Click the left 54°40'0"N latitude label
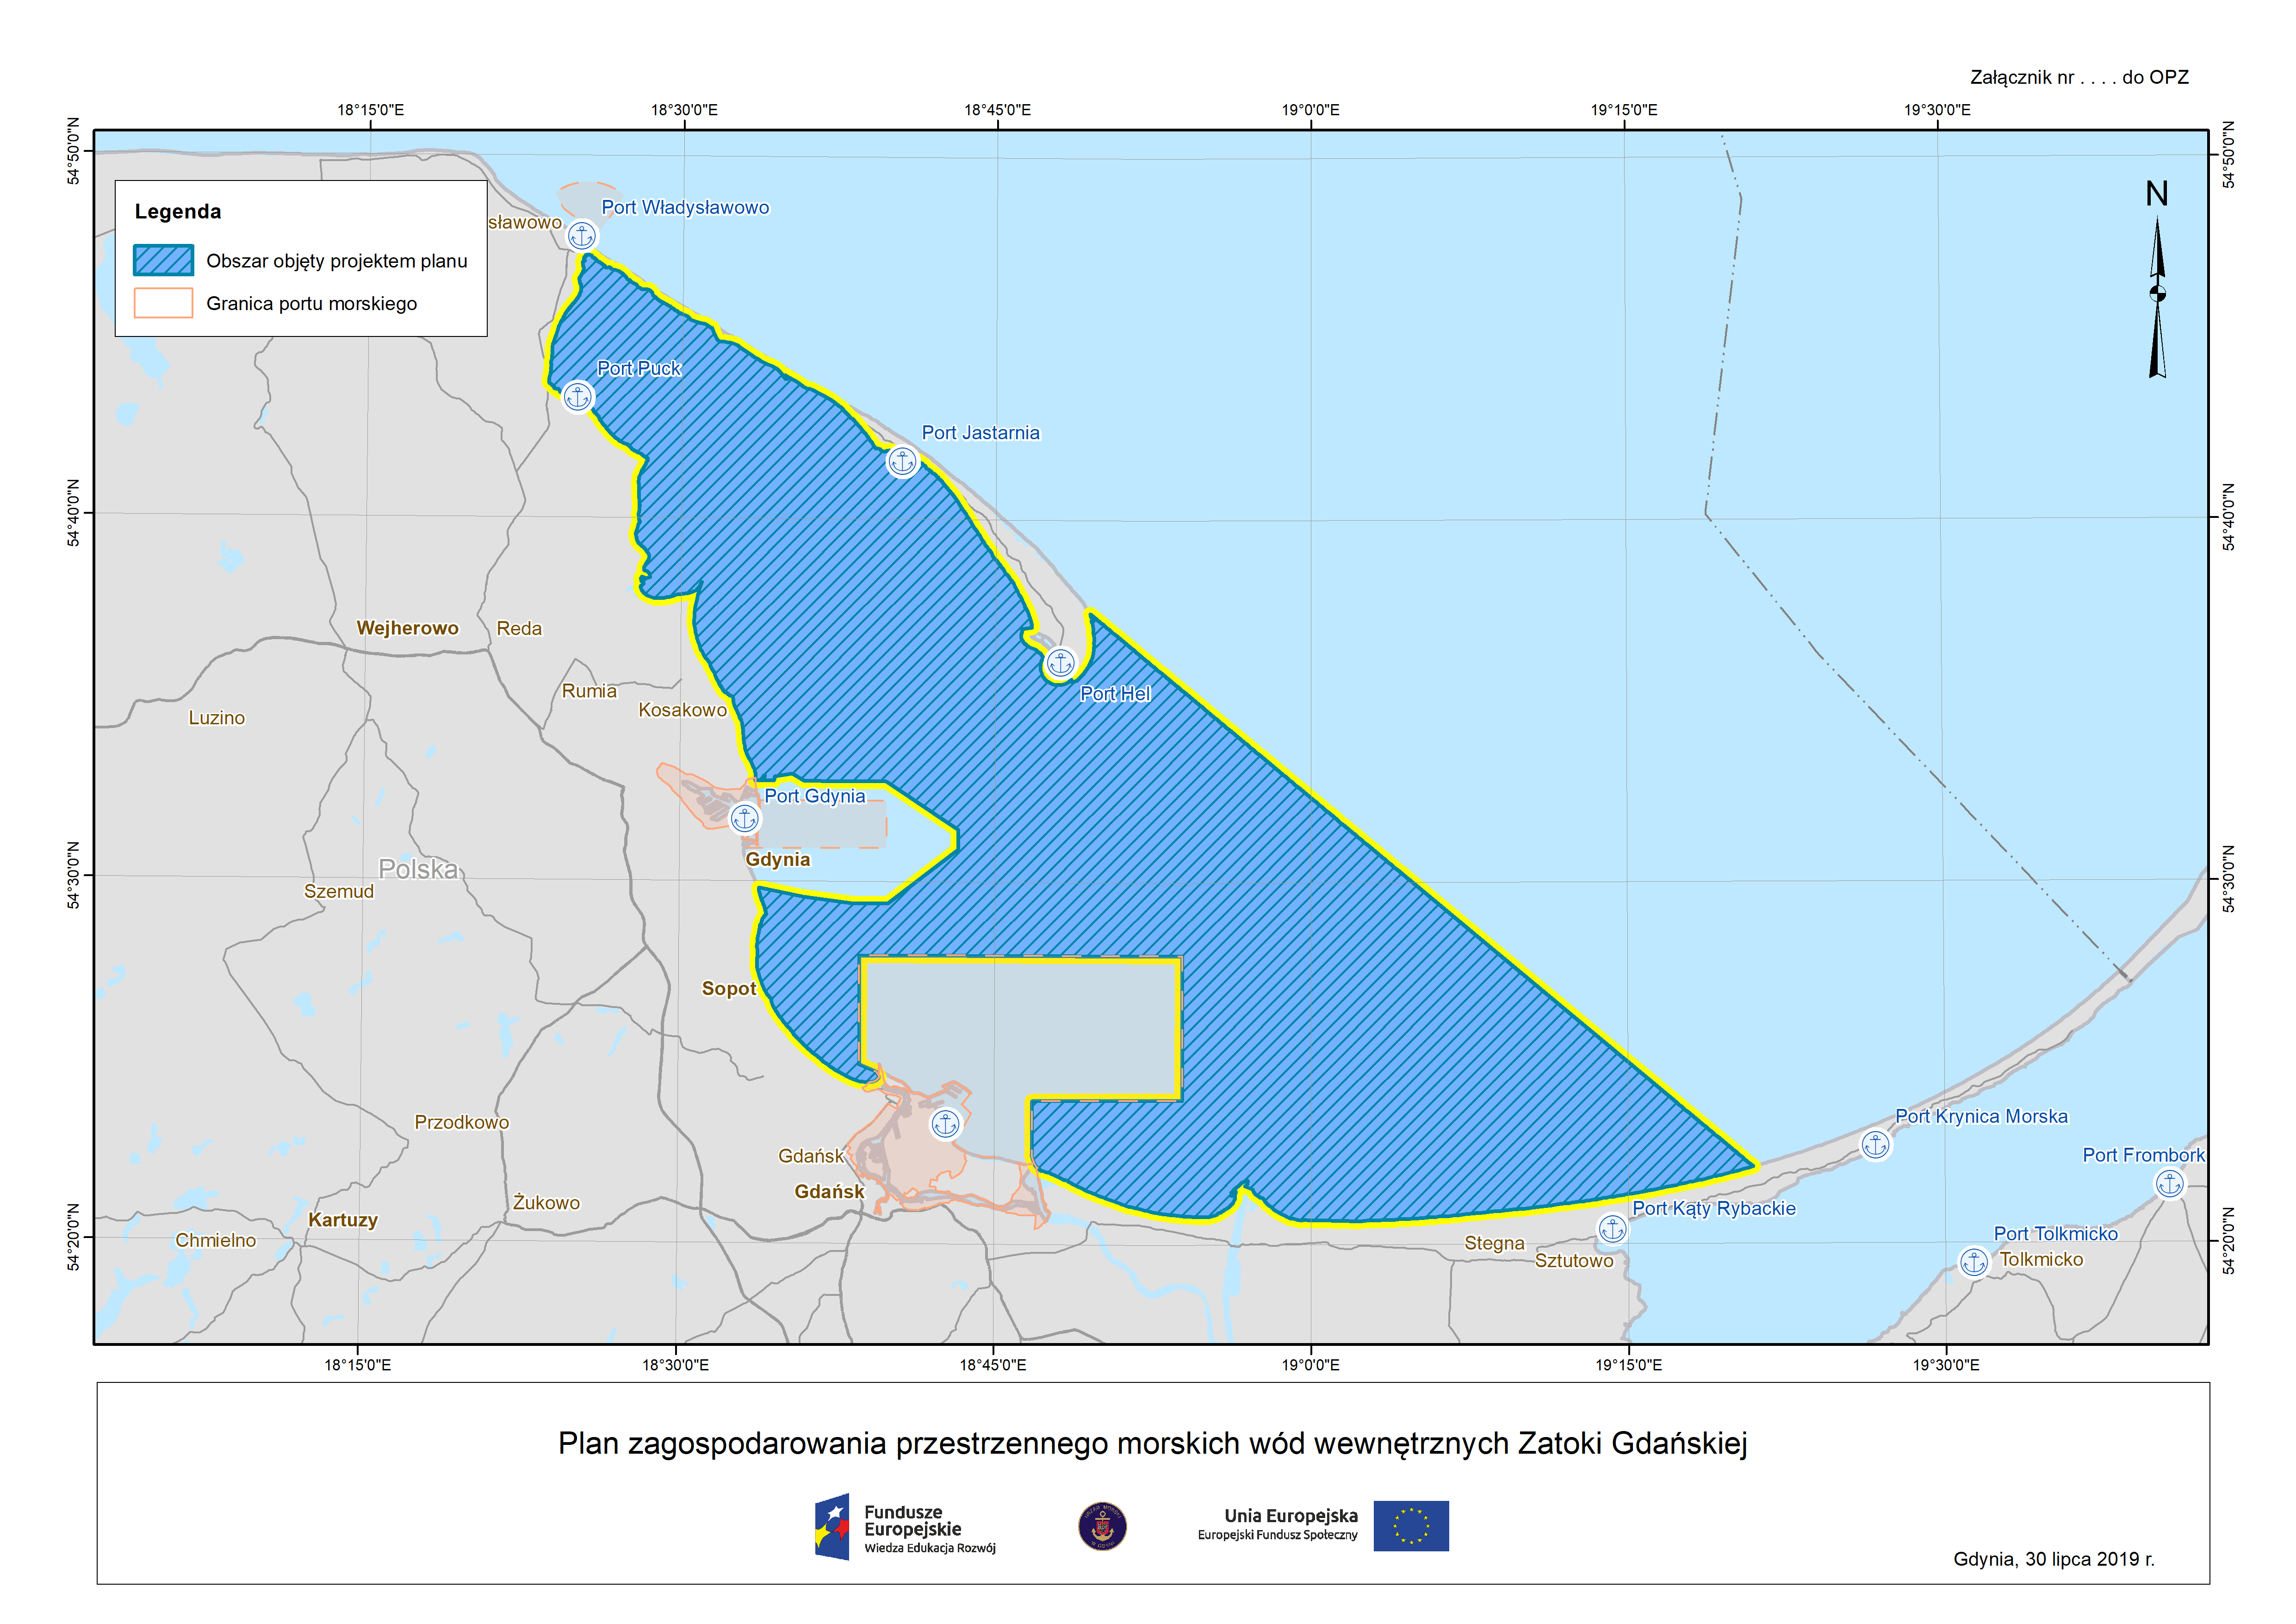 [73, 513]
